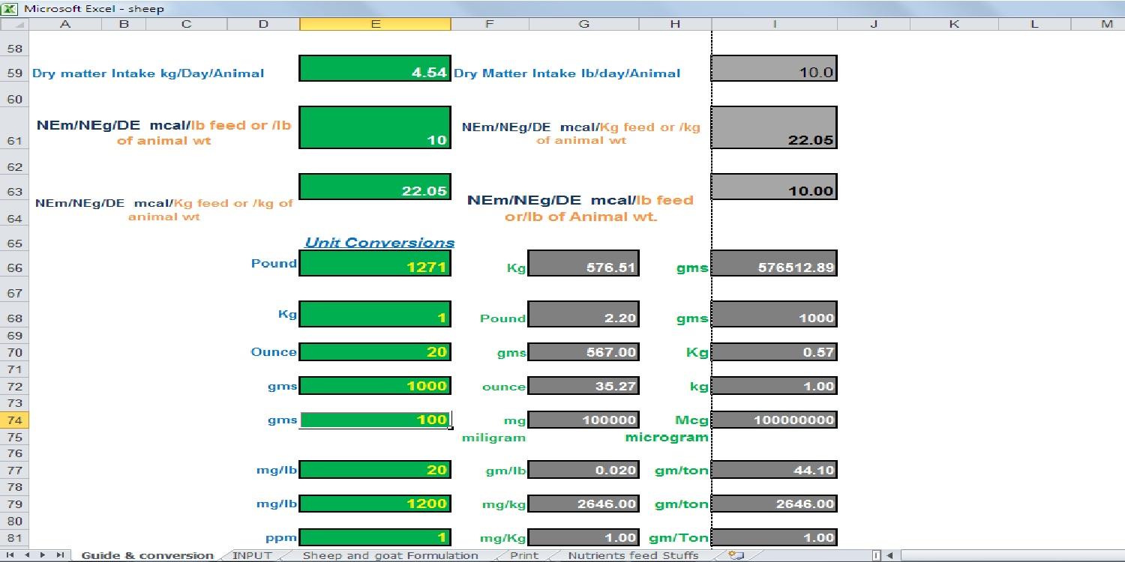1125x562 pixels.
Task: Go to the first sheet with the navigation arrow
Action: [x=10, y=555]
